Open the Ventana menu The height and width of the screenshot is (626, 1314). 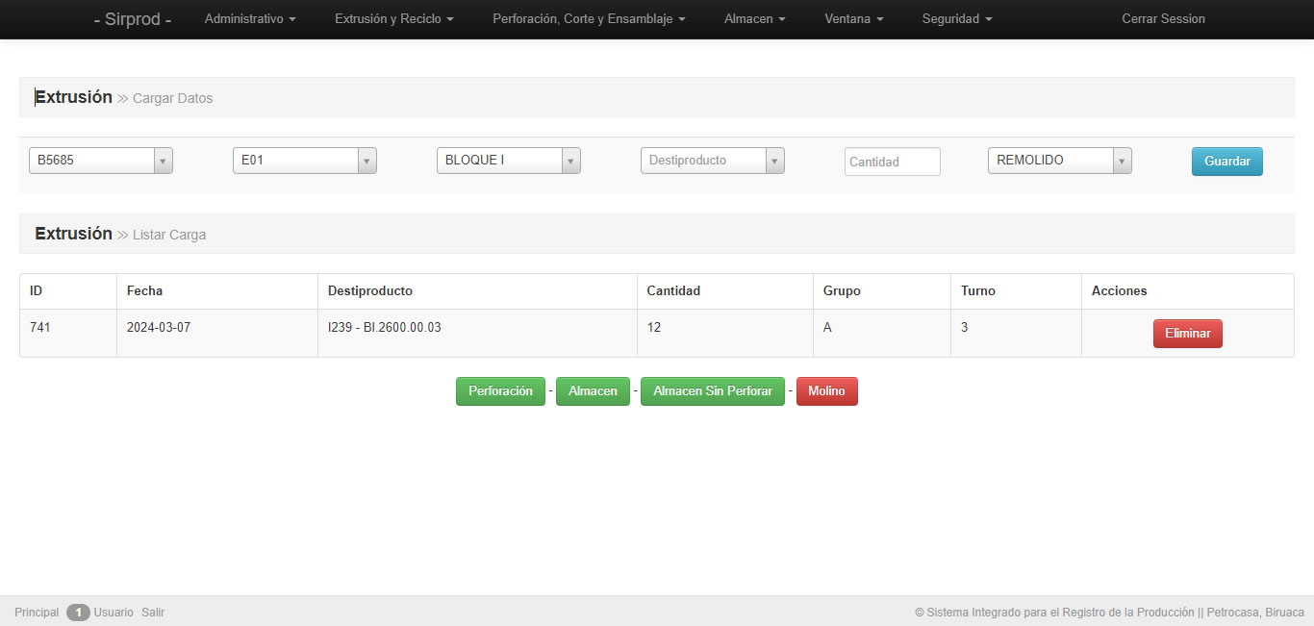coord(854,19)
